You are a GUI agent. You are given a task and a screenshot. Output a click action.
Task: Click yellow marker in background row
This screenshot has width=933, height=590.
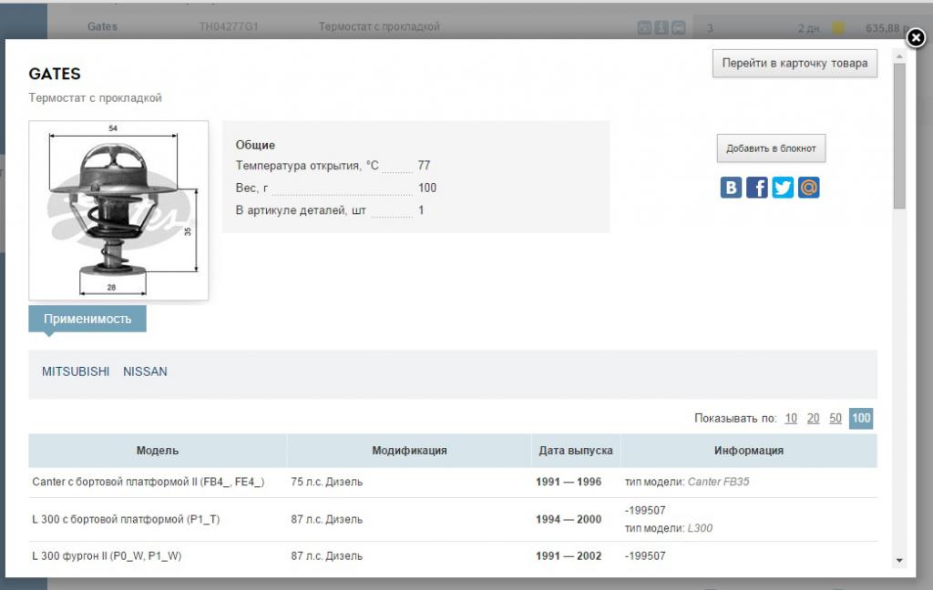(x=838, y=27)
